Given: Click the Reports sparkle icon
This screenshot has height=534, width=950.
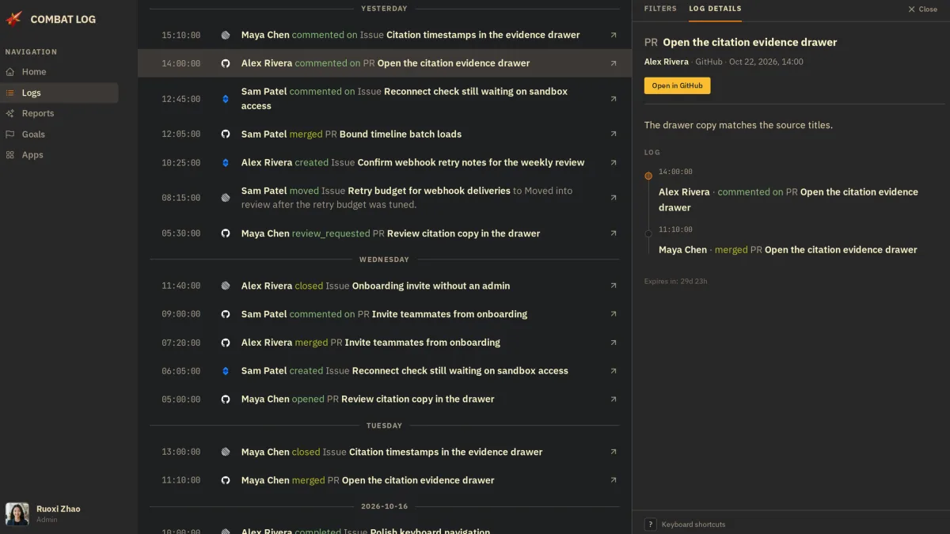Looking at the screenshot, I should [x=10, y=113].
